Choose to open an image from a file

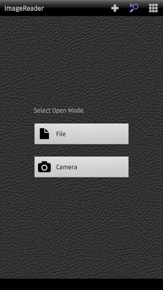point(81,134)
